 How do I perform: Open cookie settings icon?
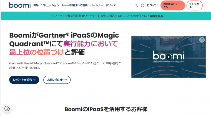(x=7, y=108)
